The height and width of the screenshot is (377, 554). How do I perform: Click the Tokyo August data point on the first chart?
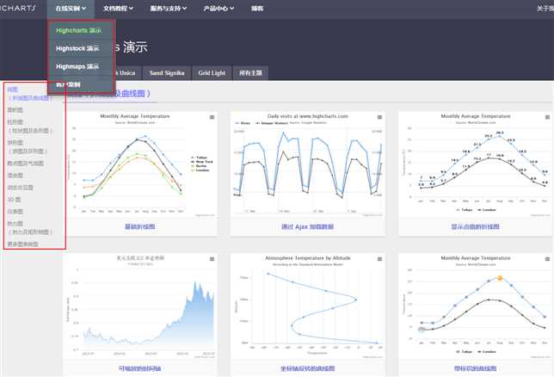coord(145,136)
